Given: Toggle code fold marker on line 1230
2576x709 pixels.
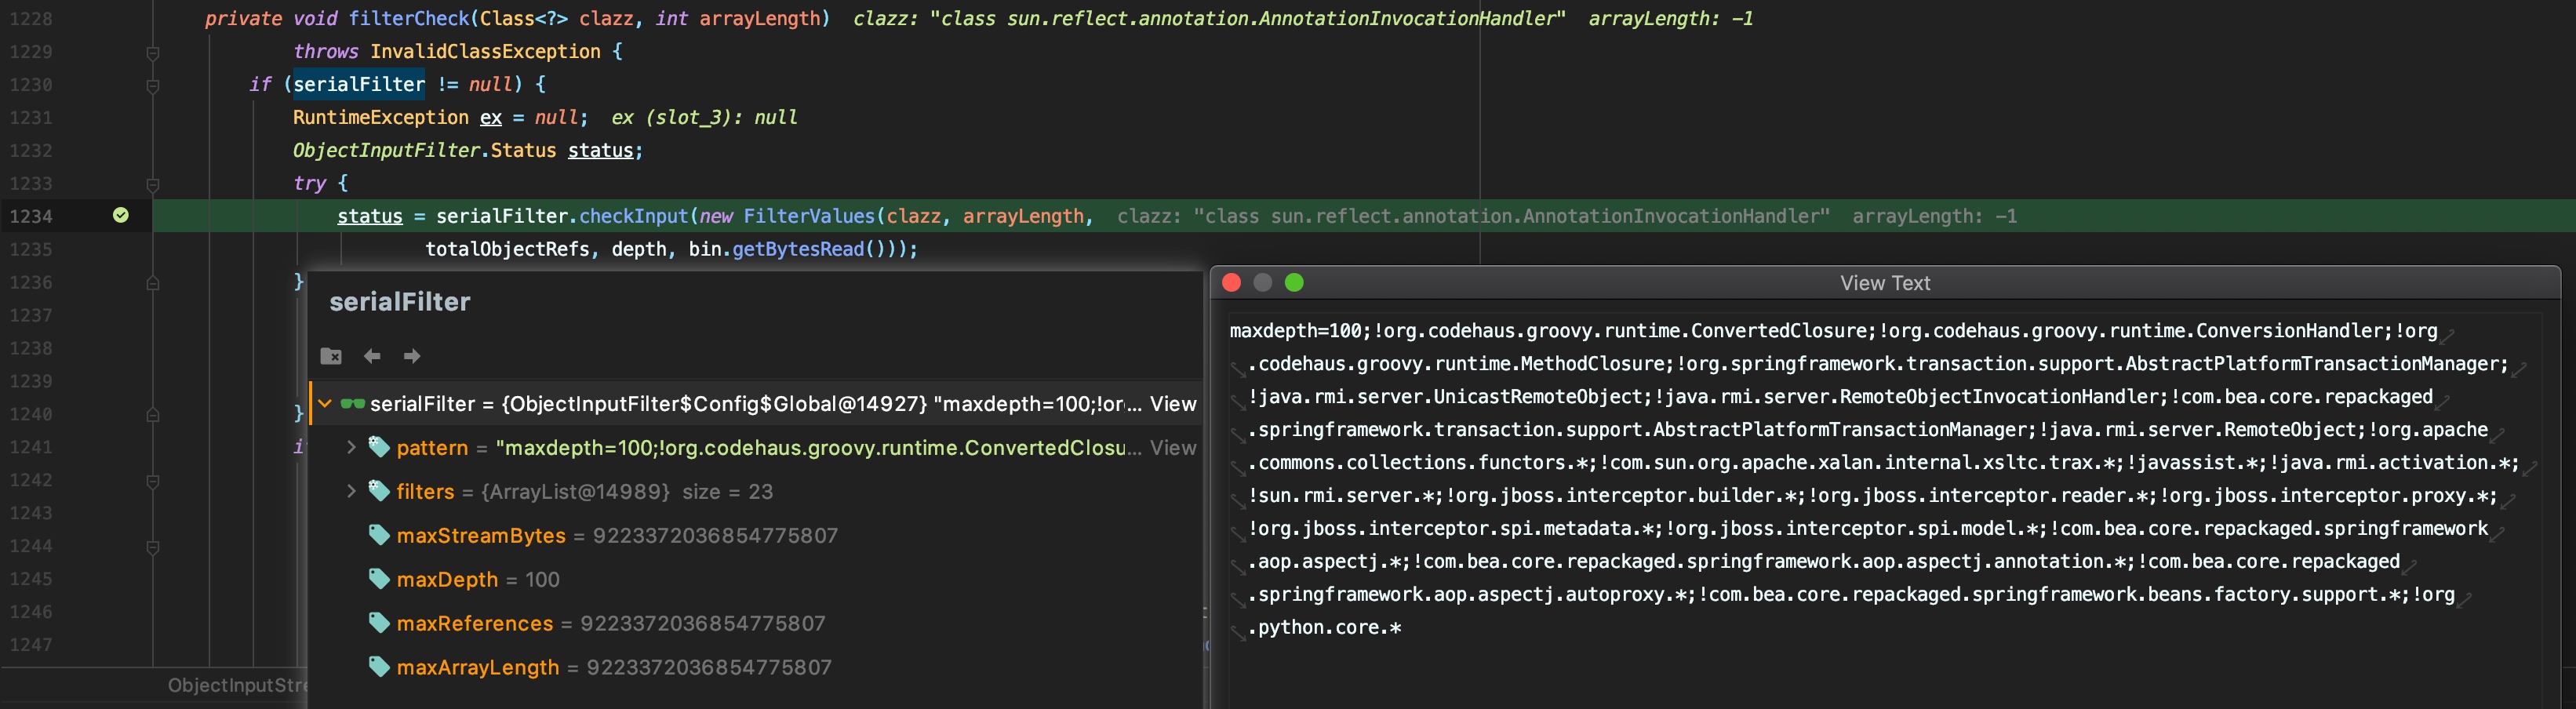Looking at the screenshot, I should (153, 86).
